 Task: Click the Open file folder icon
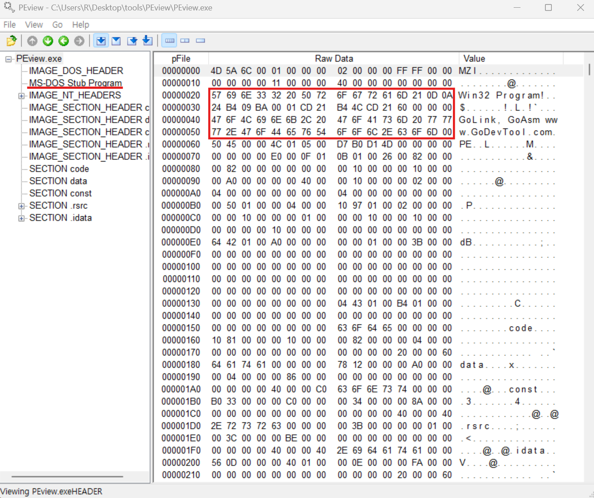(12, 41)
